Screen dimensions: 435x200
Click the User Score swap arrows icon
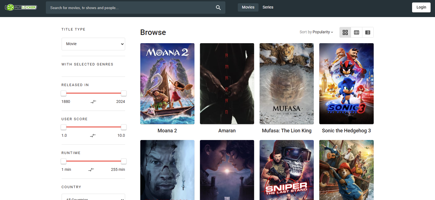coord(93,135)
